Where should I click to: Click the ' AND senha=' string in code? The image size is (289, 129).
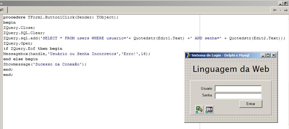tap(206, 38)
